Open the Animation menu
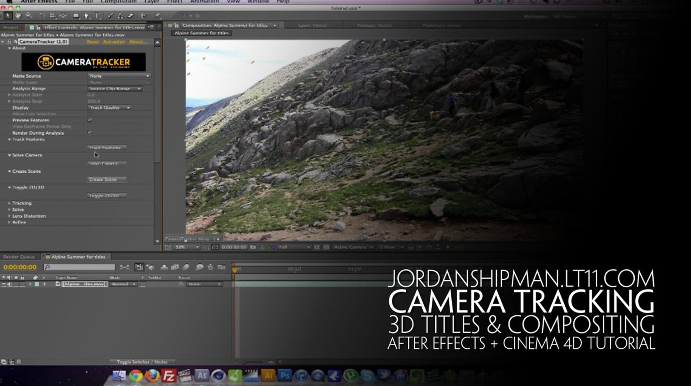The width and height of the screenshot is (691, 386). [204, 2]
